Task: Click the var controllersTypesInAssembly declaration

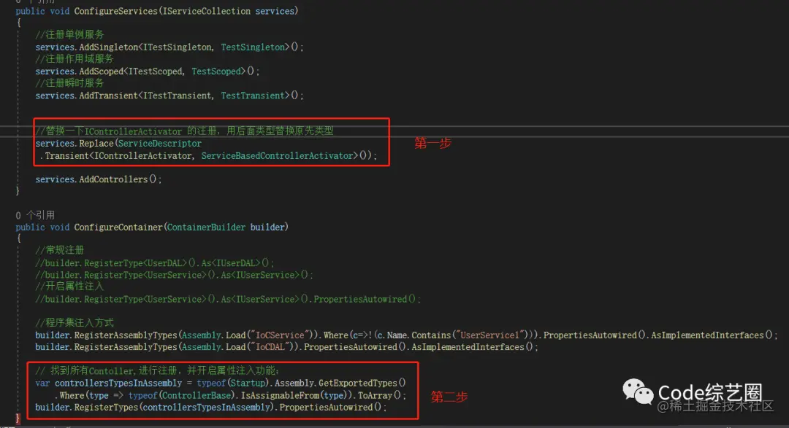Action: (109, 384)
